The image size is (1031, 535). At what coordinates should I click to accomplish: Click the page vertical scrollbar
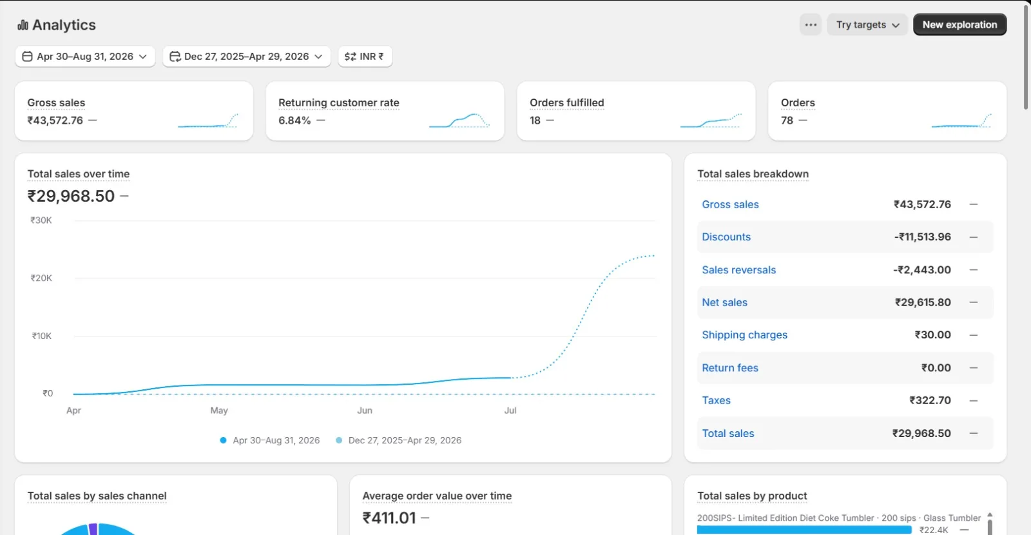[1026, 58]
